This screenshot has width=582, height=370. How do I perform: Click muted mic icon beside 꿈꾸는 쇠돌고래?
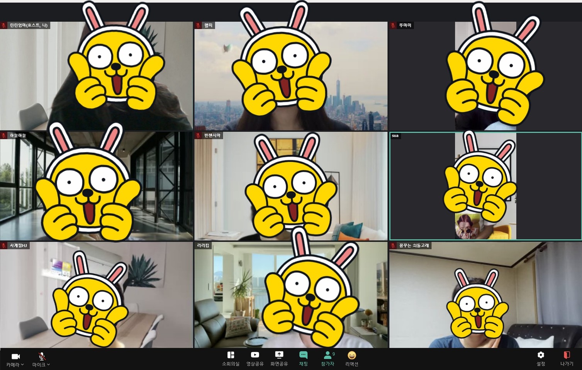pyautogui.click(x=393, y=246)
